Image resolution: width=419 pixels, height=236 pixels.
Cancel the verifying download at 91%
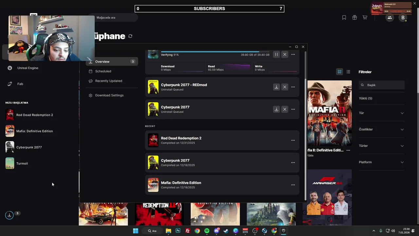pos(285,54)
